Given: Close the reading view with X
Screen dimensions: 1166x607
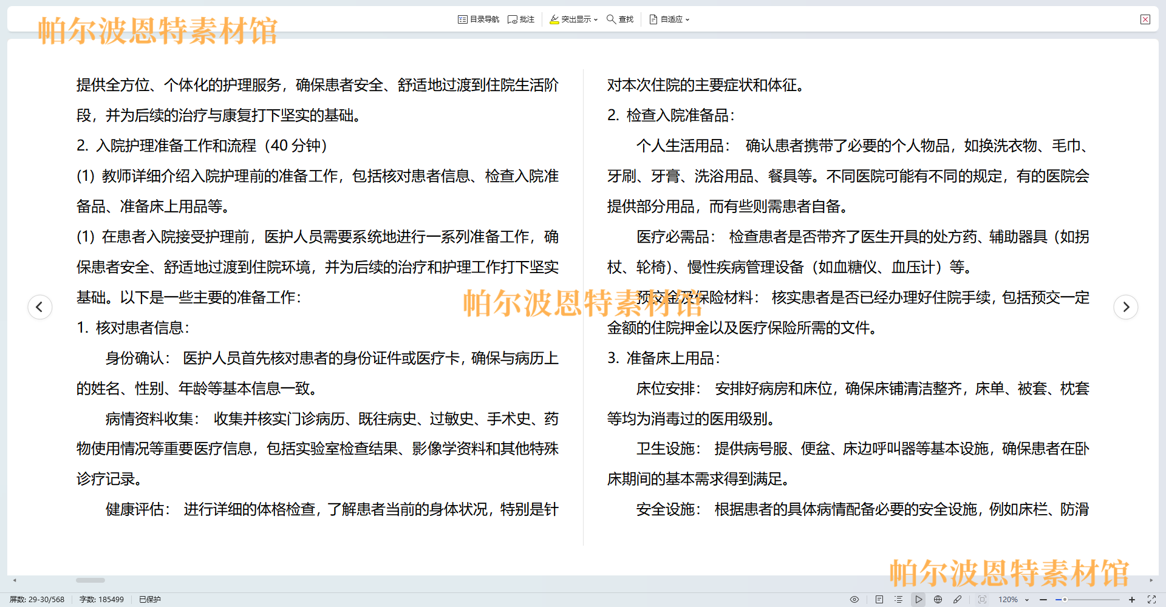Looking at the screenshot, I should [1145, 19].
